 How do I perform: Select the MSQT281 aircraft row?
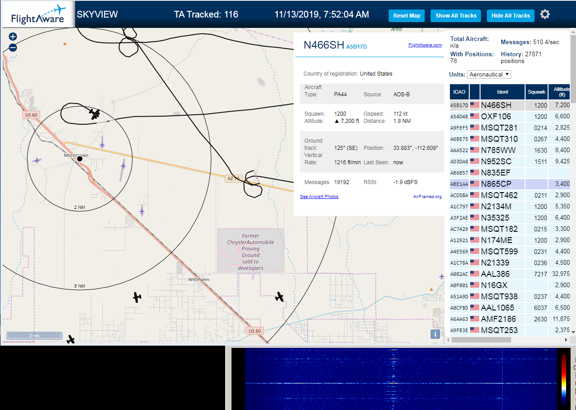tap(510, 128)
